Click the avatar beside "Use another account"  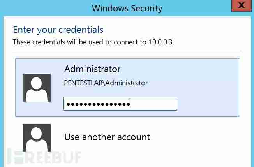tap(37, 138)
